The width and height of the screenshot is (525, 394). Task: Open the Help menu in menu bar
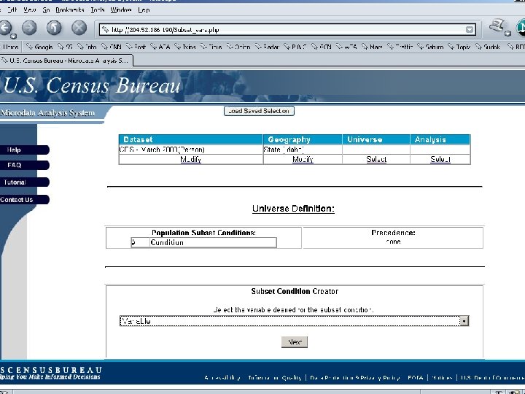click(x=144, y=9)
